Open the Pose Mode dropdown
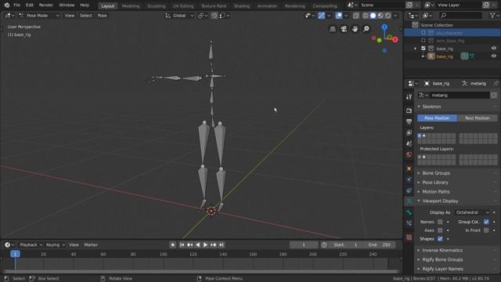The image size is (501, 282). pos(39,16)
